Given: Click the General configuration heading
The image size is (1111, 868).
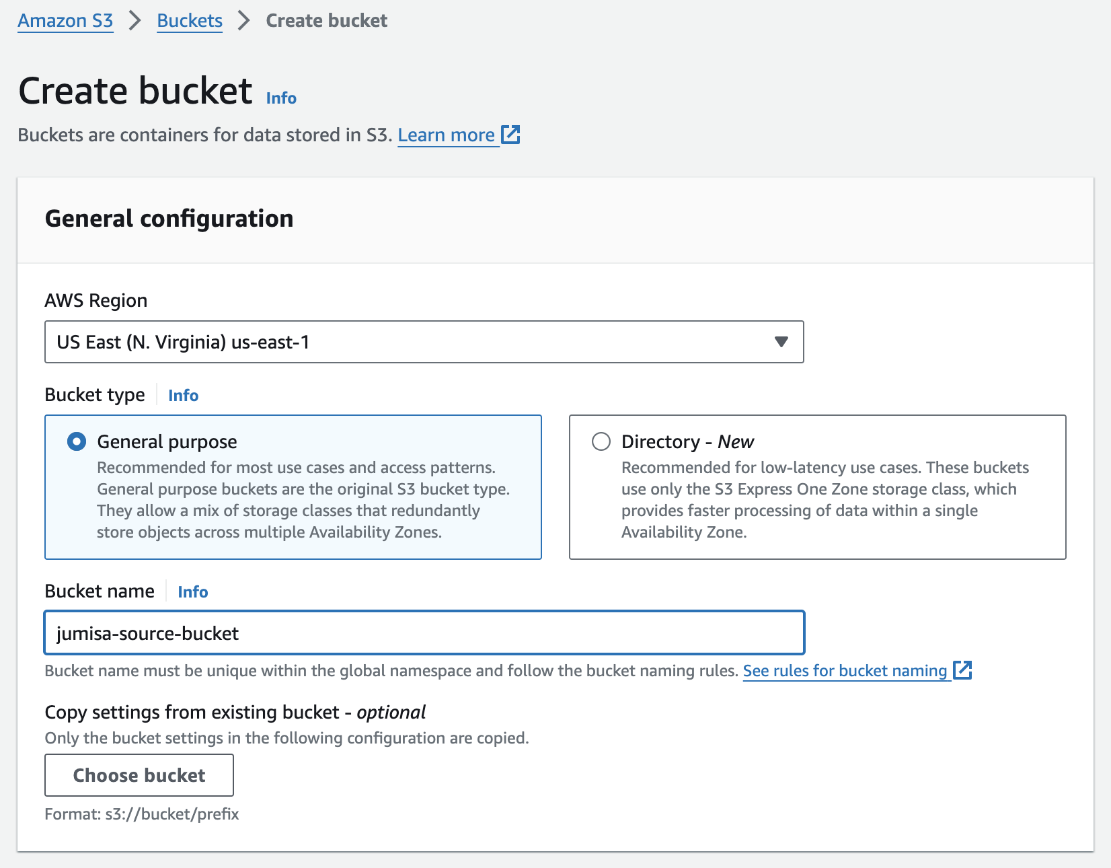Looking at the screenshot, I should (x=169, y=219).
